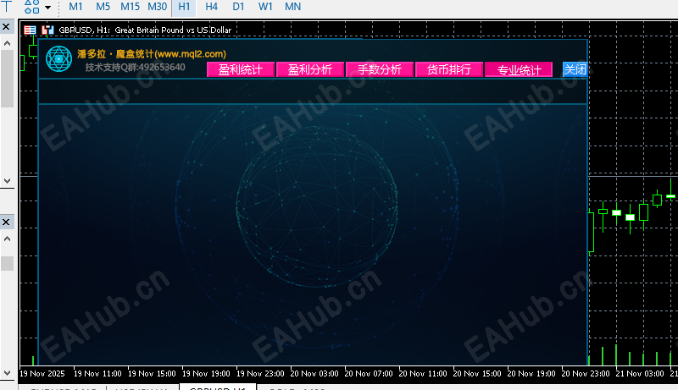Click the 技术支持Q群:492653640 text
Image resolution: width=678 pixels, height=390 pixels.
(135, 68)
